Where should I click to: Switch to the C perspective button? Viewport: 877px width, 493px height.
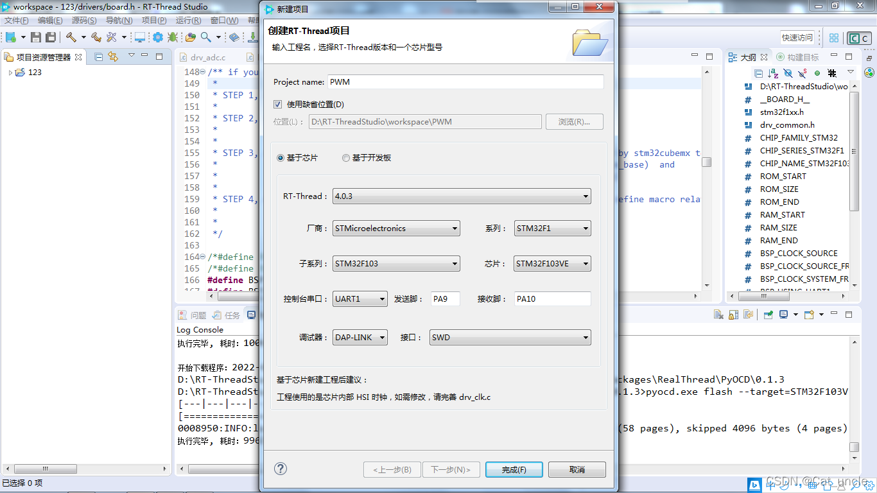click(x=859, y=38)
